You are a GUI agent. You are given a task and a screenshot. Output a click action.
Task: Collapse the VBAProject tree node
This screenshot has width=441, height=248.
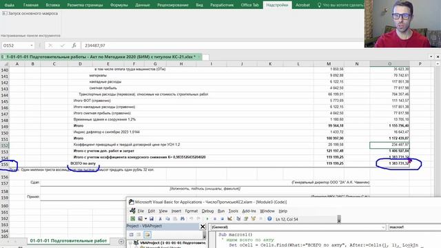click(130, 242)
